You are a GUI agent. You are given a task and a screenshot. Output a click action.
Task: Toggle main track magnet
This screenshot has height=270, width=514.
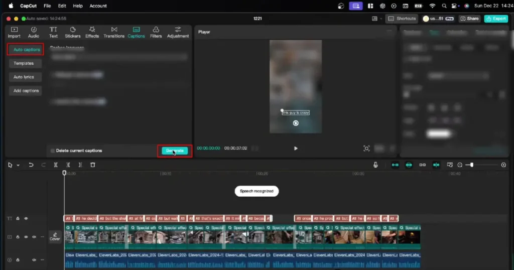coord(395,165)
